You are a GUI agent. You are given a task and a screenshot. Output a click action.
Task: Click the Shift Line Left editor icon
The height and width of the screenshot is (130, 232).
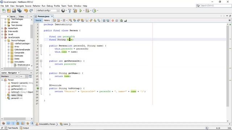(104, 21)
